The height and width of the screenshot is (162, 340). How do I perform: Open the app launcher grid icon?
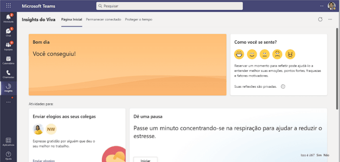(8, 6)
